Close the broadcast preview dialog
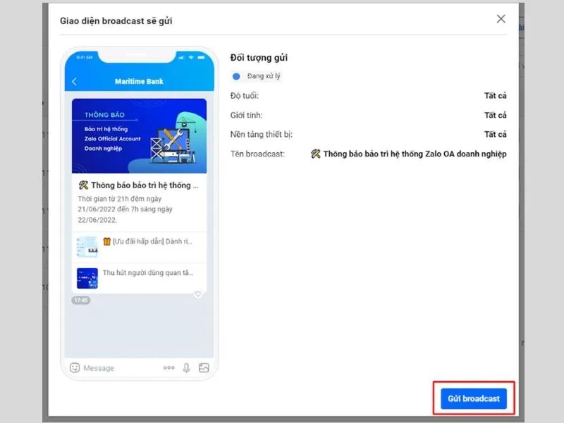The height and width of the screenshot is (423, 564). coord(501,19)
